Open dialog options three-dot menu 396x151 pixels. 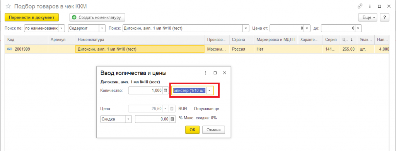[x=206, y=73]
